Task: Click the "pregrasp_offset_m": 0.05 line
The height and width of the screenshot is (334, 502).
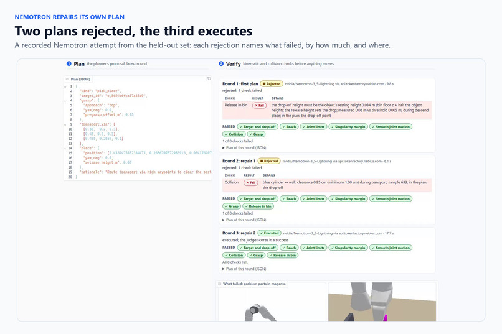Action: (x=108, y=114)
